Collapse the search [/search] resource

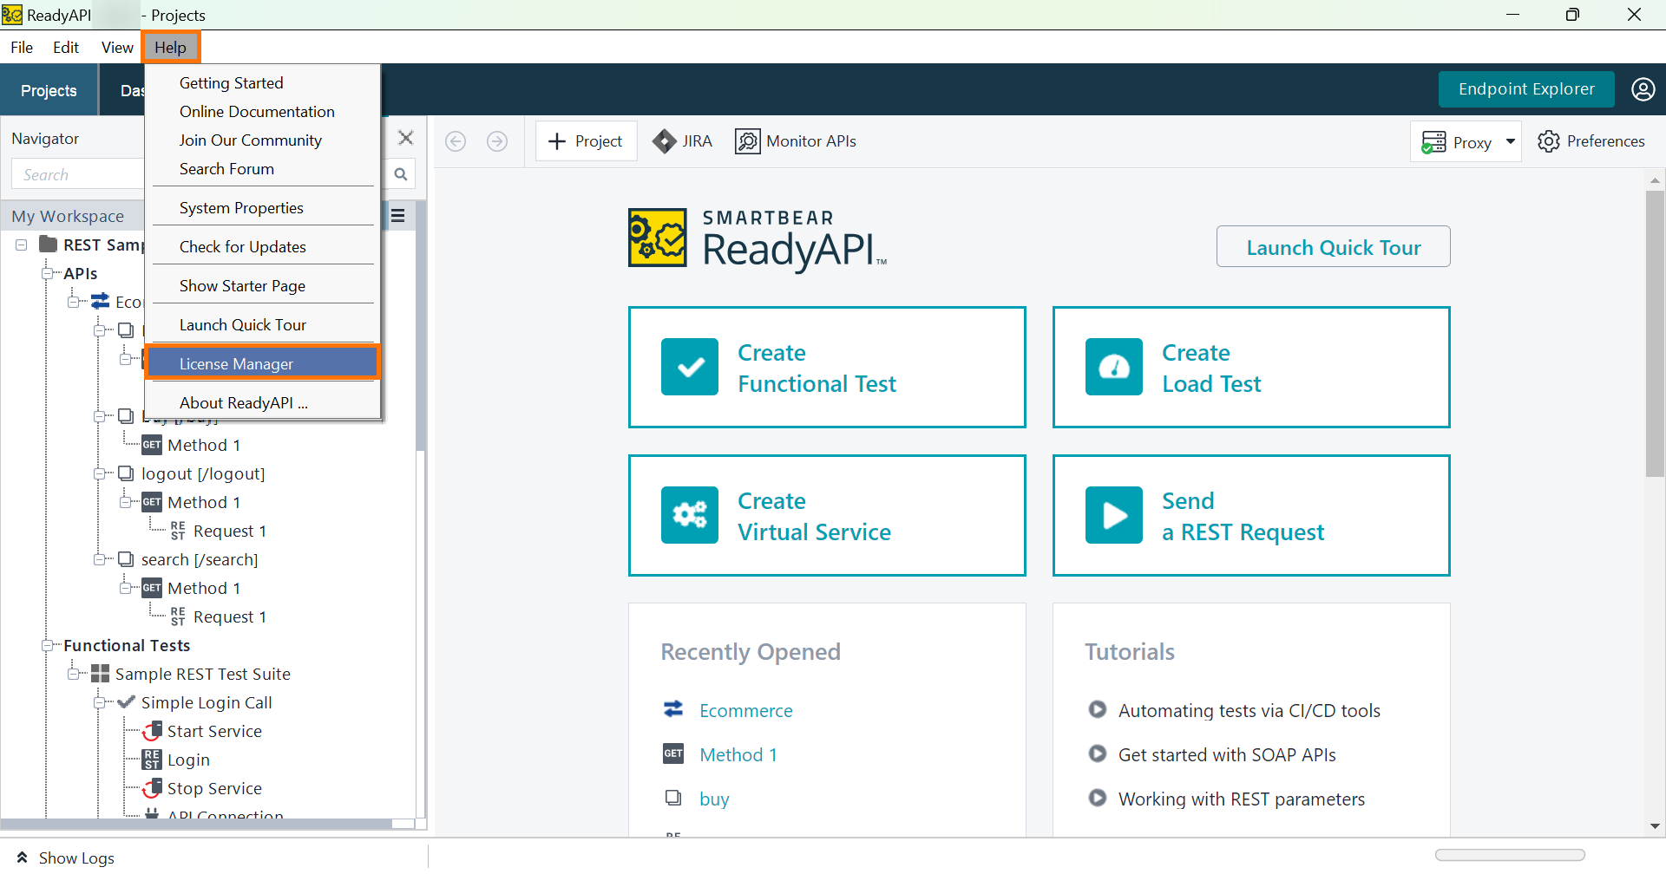coord(101,559)
